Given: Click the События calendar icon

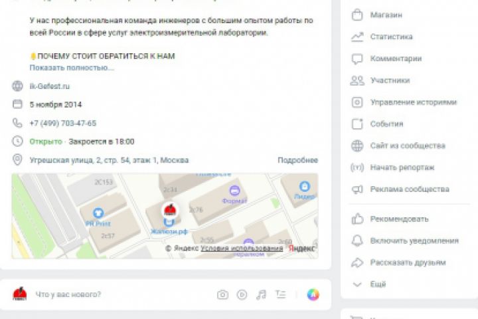Looking at the screenshot, I should click(357, 124).
